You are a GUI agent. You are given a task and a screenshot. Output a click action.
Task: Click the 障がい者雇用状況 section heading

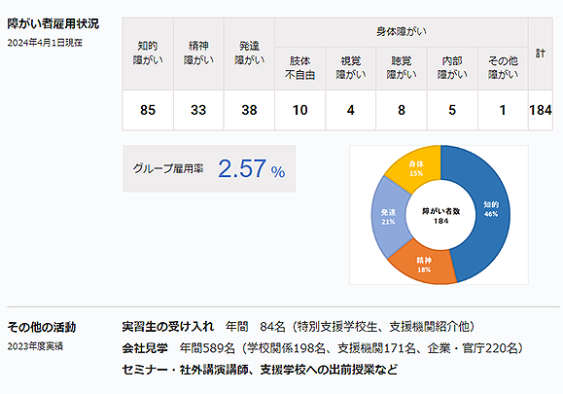click(x=53, y=23)
